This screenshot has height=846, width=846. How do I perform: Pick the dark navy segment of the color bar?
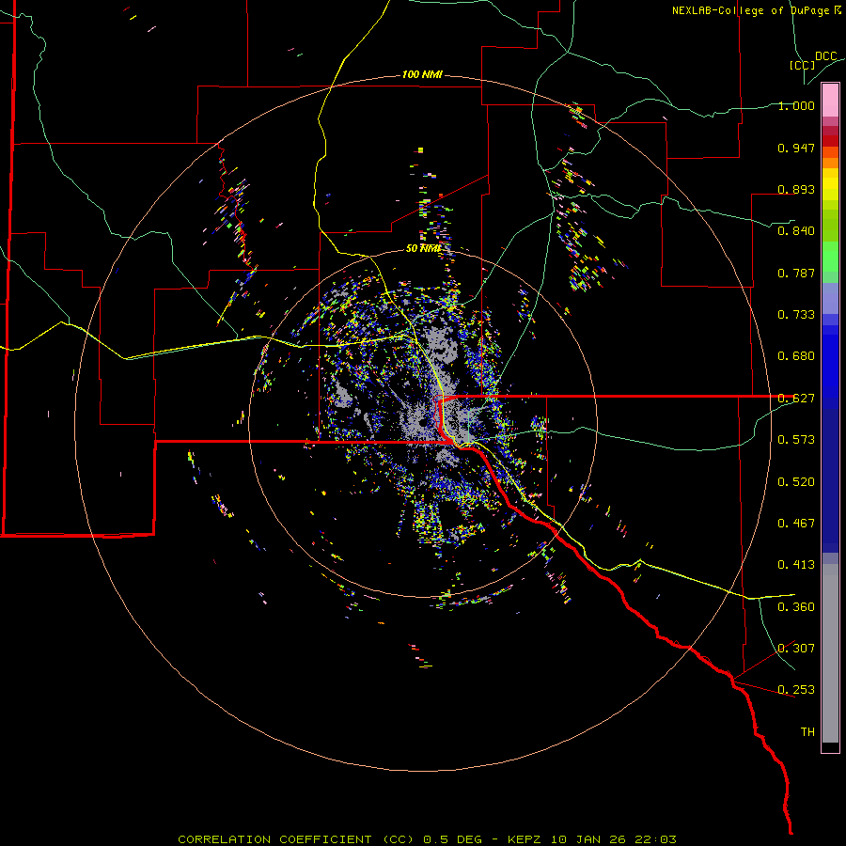coord(830,480)
